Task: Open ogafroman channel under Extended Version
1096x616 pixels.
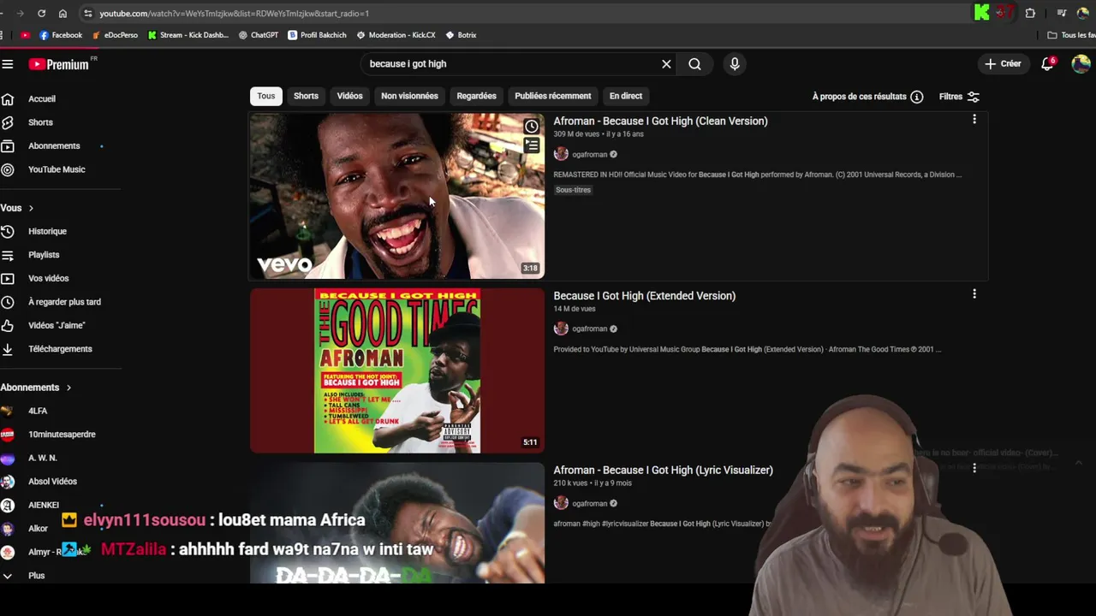Action: click(x=589, y=329)
